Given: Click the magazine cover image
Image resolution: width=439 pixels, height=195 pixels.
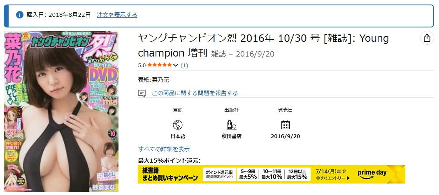Looking at the screenshot, I should point(61,111).
